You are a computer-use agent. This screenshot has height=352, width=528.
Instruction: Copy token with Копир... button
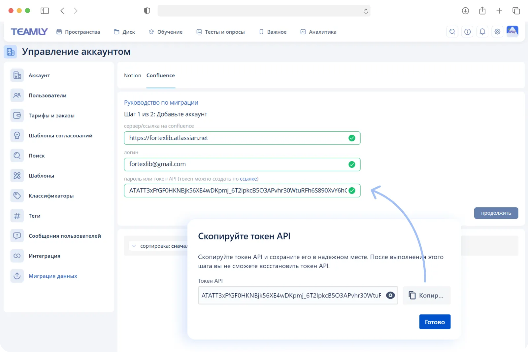click(x=426, y=295)
